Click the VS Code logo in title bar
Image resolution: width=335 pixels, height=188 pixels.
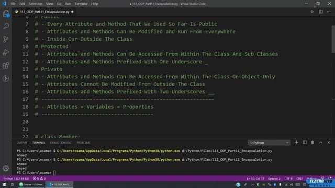tap(4, 4)
